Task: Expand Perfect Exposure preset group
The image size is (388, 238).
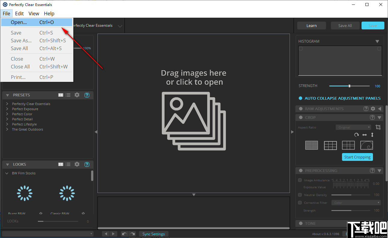Action: (x=7, y=109)
